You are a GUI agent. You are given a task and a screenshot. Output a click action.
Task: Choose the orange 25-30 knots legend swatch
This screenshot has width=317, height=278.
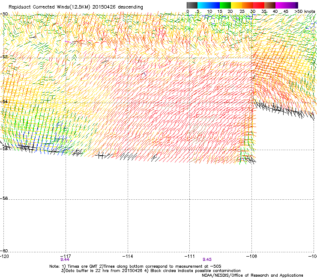(x=248, y=5)
